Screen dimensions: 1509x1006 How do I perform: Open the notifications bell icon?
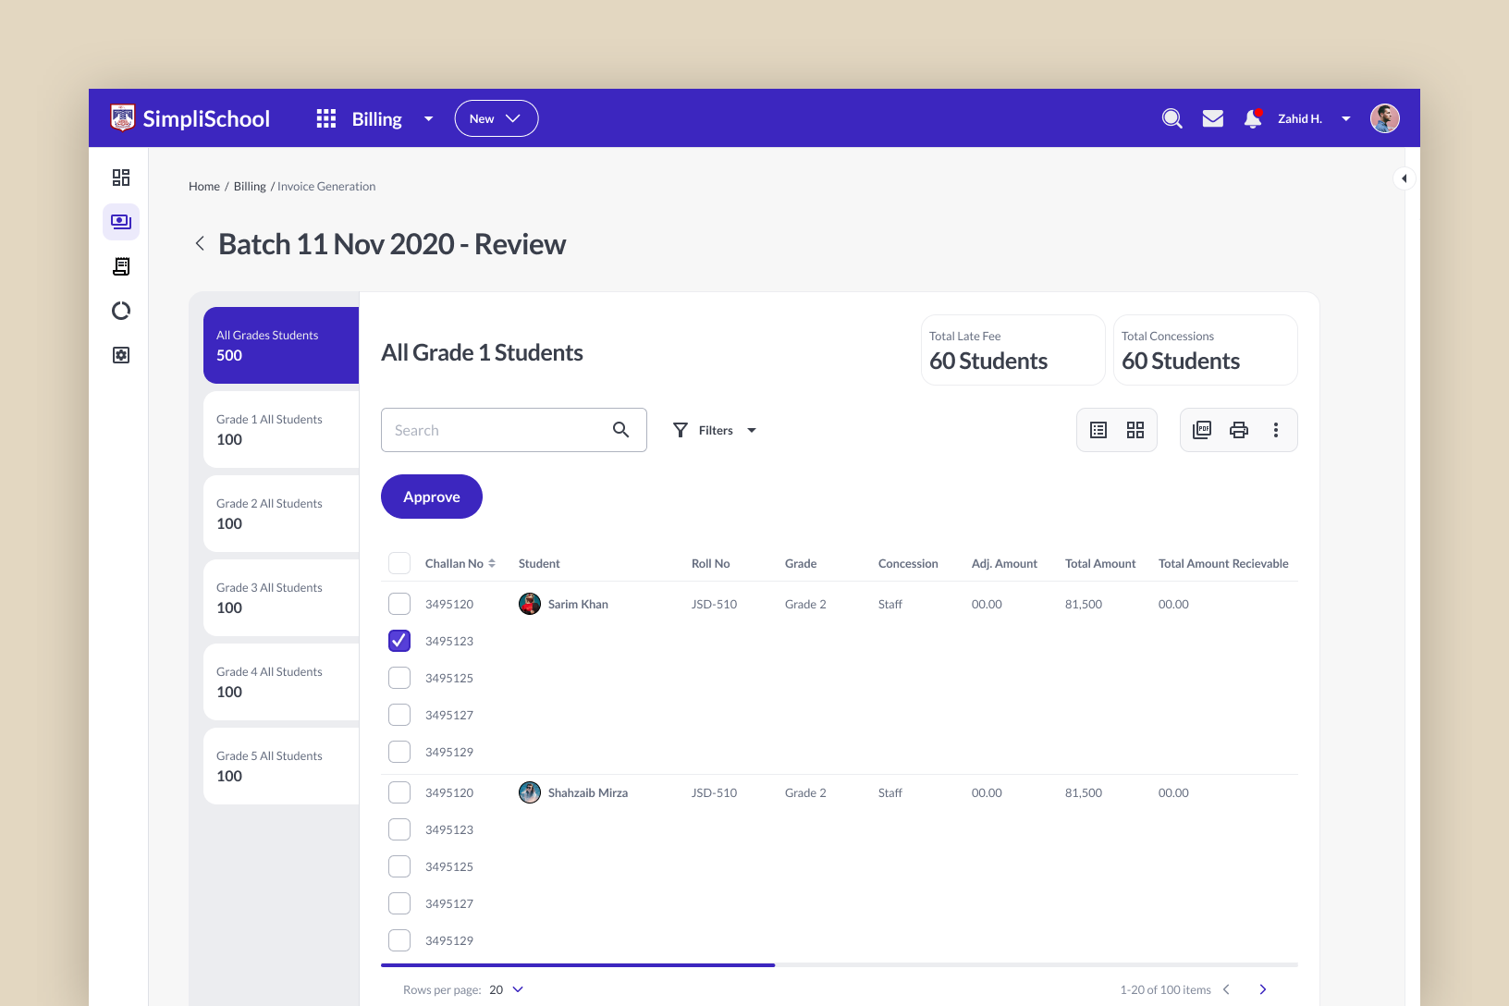(1253, 118)
